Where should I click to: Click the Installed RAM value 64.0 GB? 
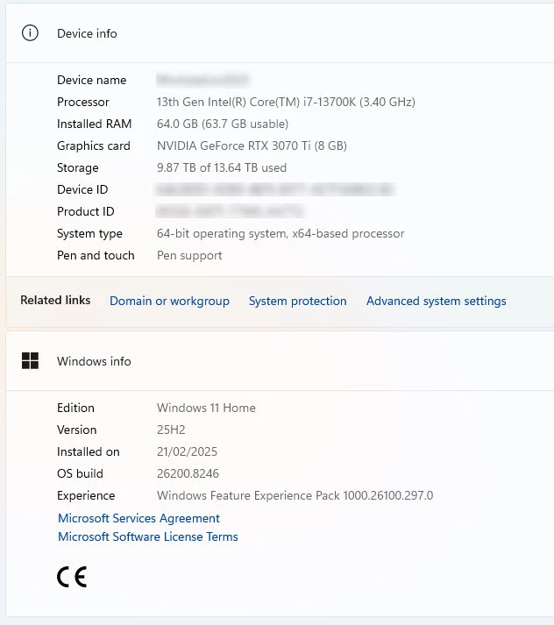[x=223, y=124]
